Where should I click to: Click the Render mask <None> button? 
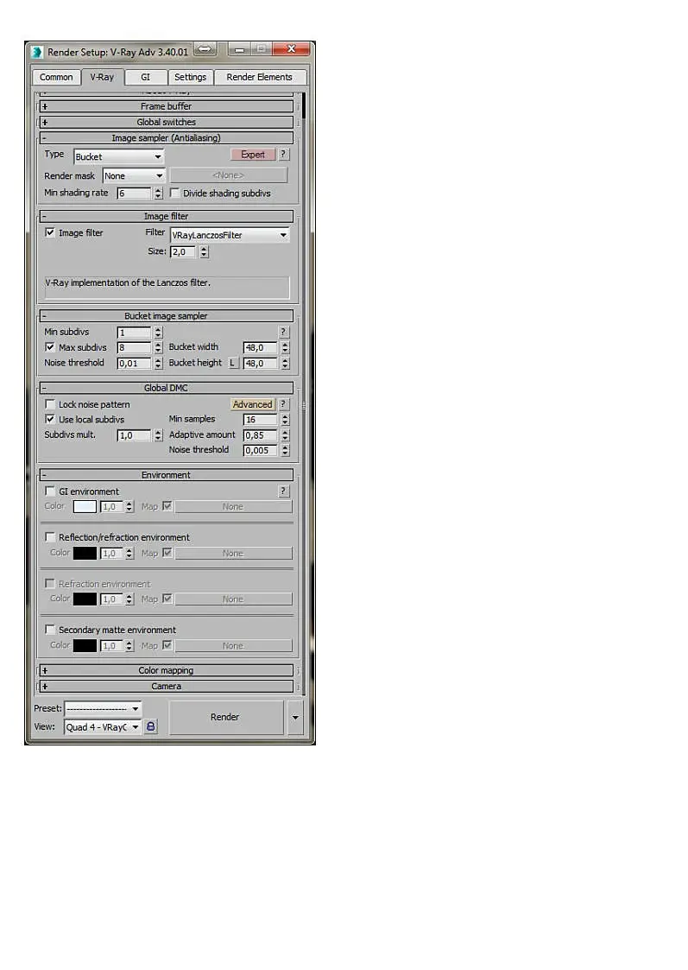point(229,175)
